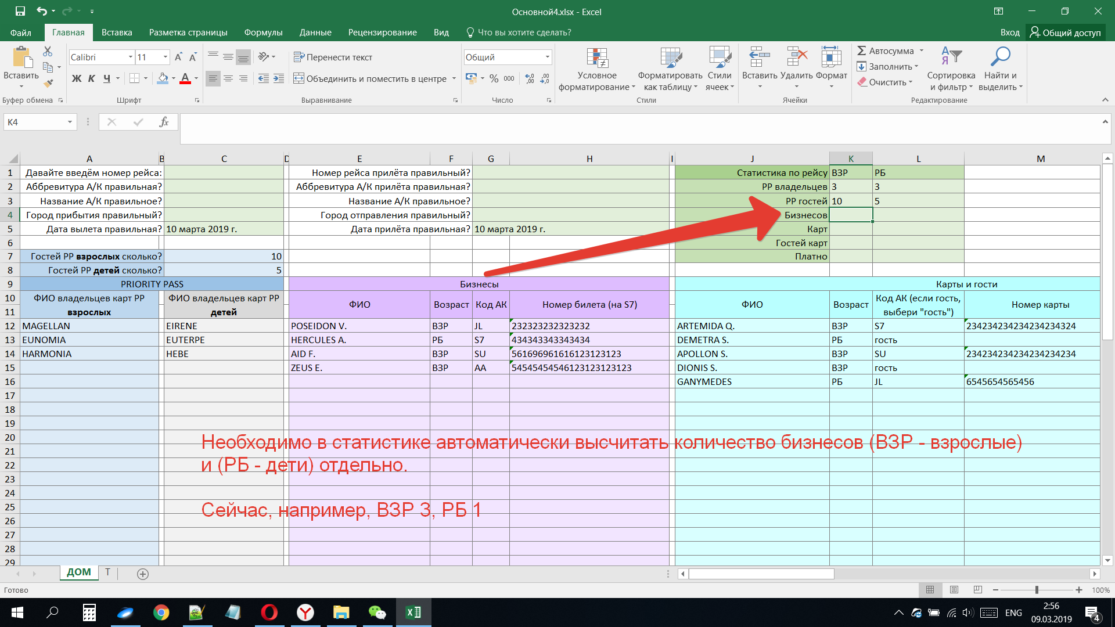Decrease indent icon
The image size is (1115, 627).
coord(264,78)
